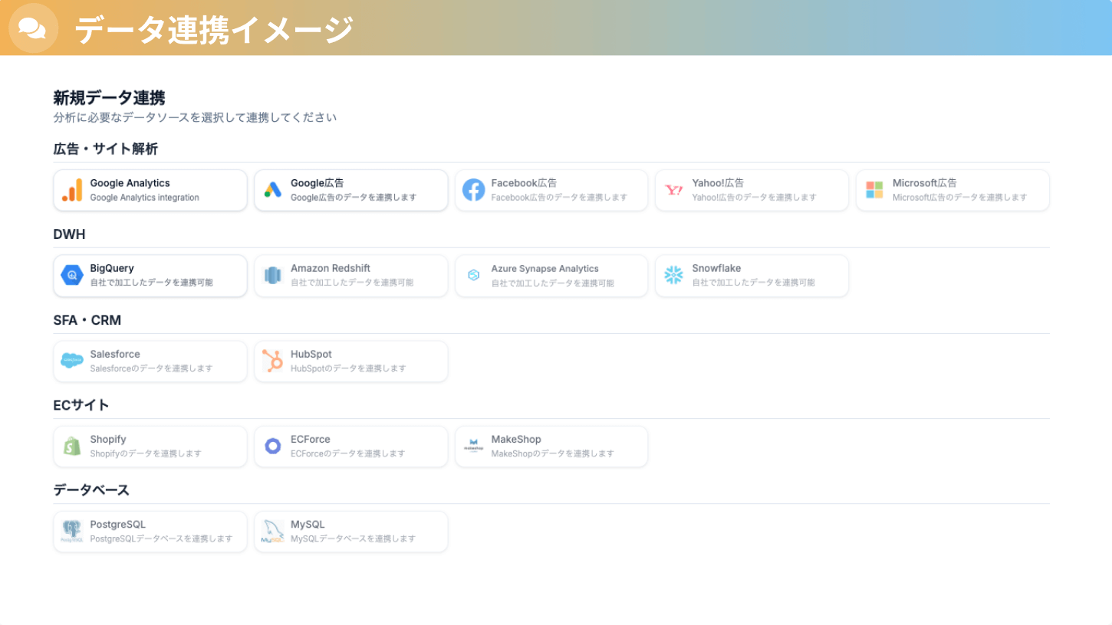
Task: Click the Shopify bag icon
Action: click(x=72, y=446)
